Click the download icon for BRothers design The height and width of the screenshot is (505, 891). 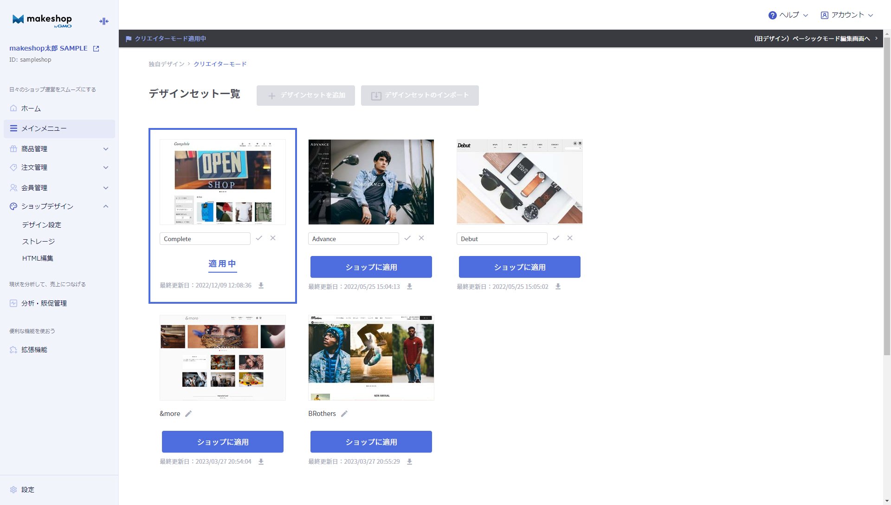[x=410, y=461]
